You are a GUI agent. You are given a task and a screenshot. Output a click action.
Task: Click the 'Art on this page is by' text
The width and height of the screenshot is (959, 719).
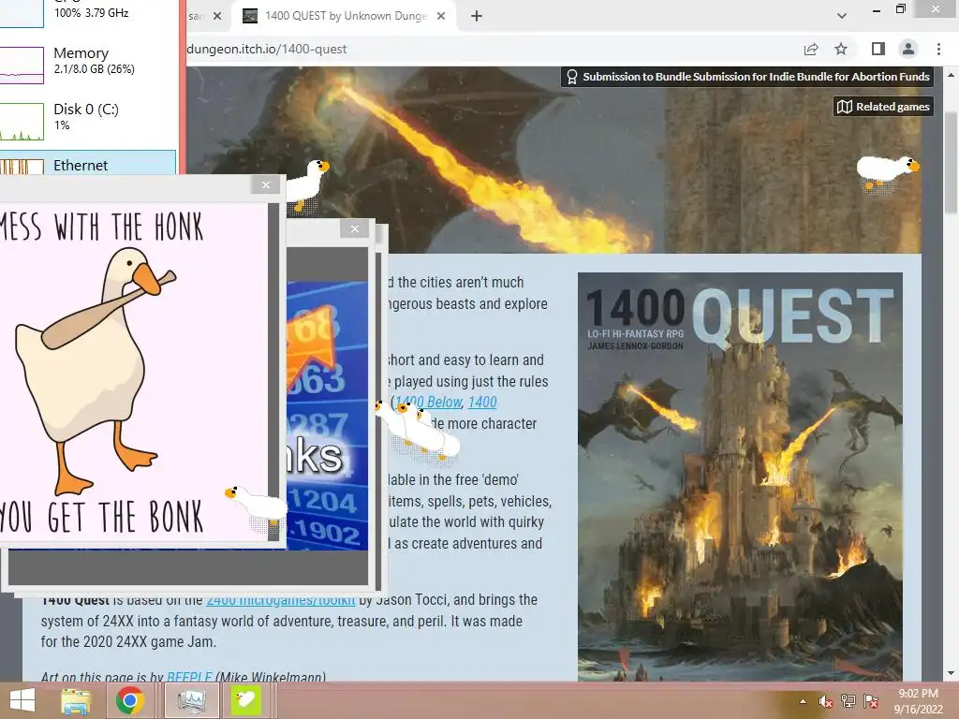pyautogui.click(x=102, y=677)
